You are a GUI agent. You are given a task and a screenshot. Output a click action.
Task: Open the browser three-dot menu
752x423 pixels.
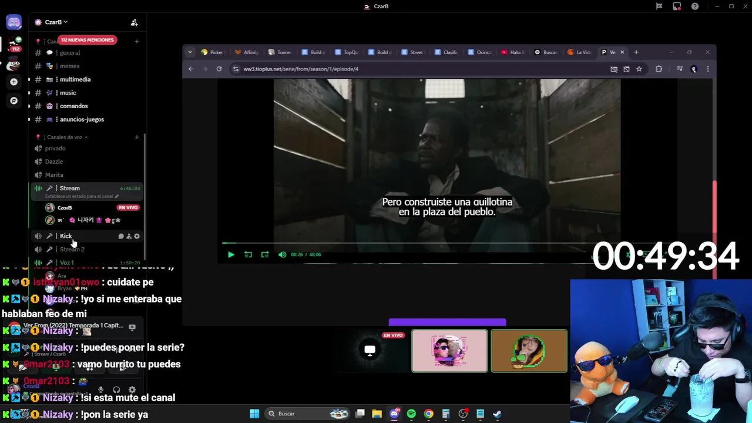707,69
